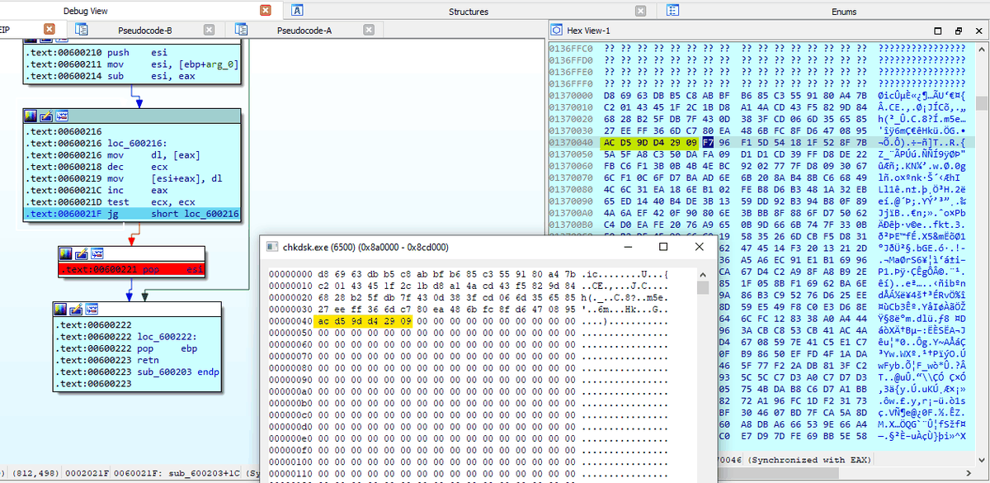Screen dimensions: 990x483
Task: Close the Debug View tab
Action: 266,11
